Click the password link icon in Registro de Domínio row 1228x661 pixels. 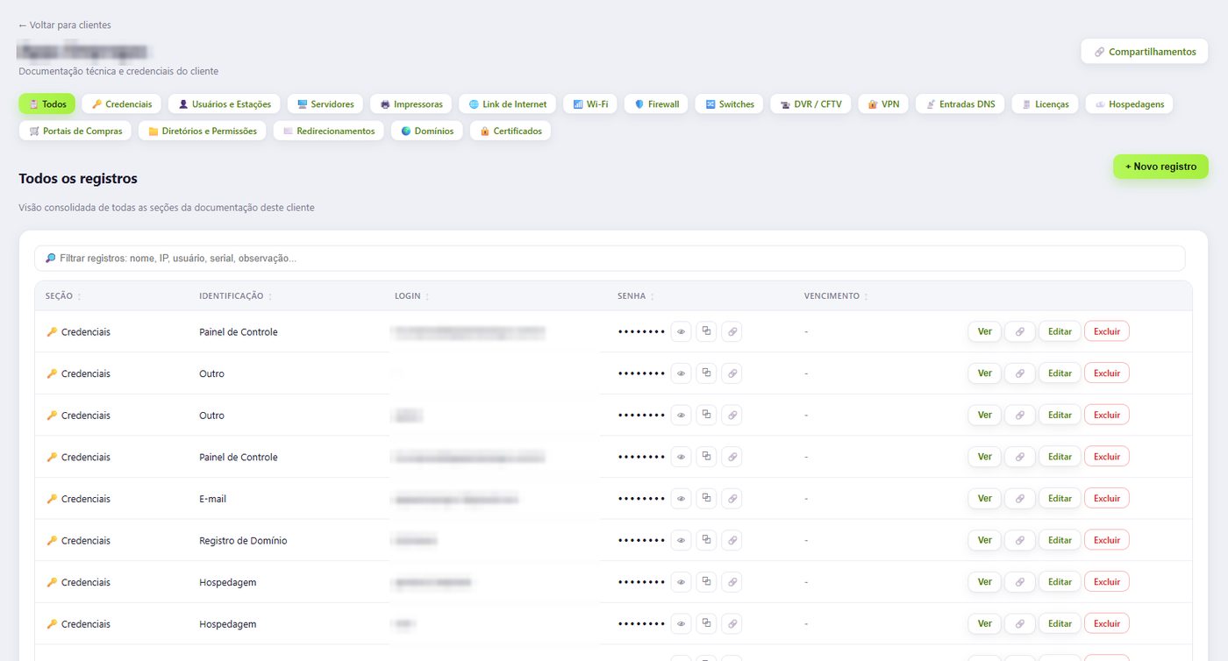(732, 540)
